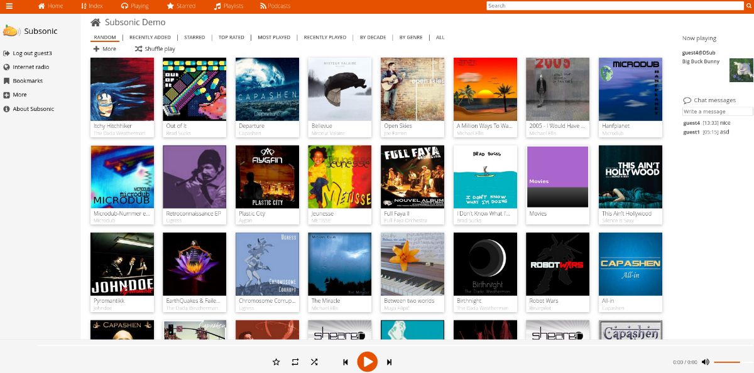Viewport: 754px width, 373px height.
Task: Open the Starred section in top navigation
Action: click(180, 6)
